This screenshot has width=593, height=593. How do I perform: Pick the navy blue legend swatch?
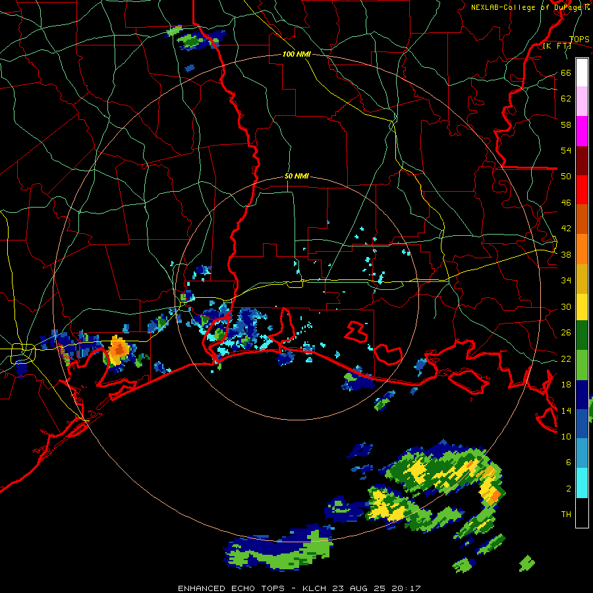[x=582, y=395]
